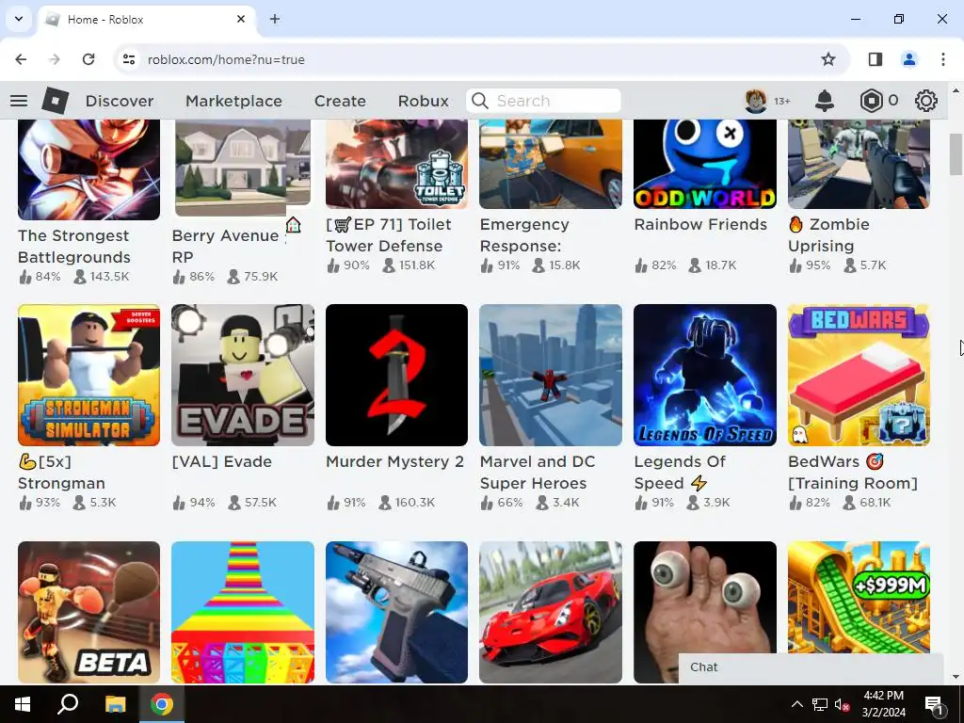The width and height of the screenshot is (964, 723).
Task: Open the Chrome profile icon
Action: click(908, 59)
